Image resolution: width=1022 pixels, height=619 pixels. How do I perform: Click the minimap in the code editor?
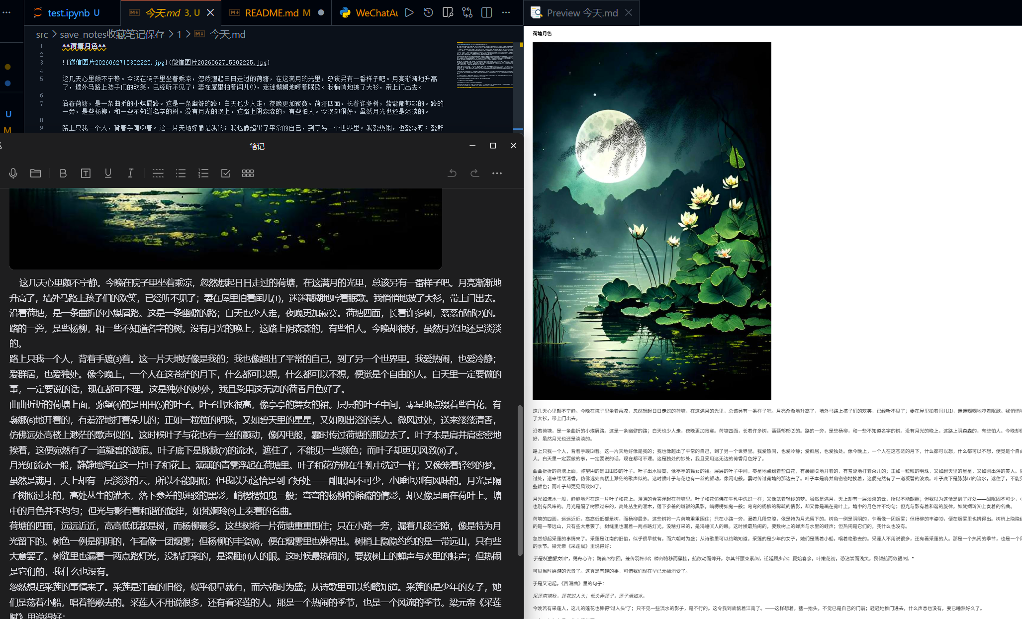coord(484,65)
